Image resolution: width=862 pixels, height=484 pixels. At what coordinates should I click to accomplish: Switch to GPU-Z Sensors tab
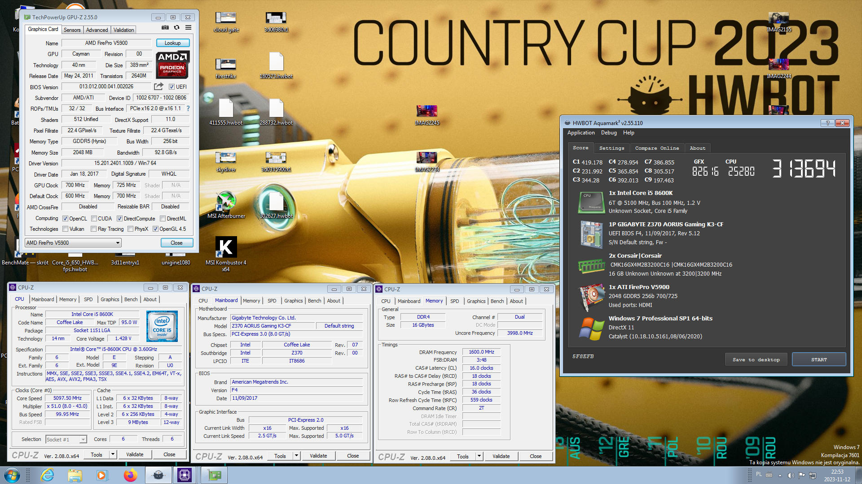pyautogui.click(x=72, y=30)
